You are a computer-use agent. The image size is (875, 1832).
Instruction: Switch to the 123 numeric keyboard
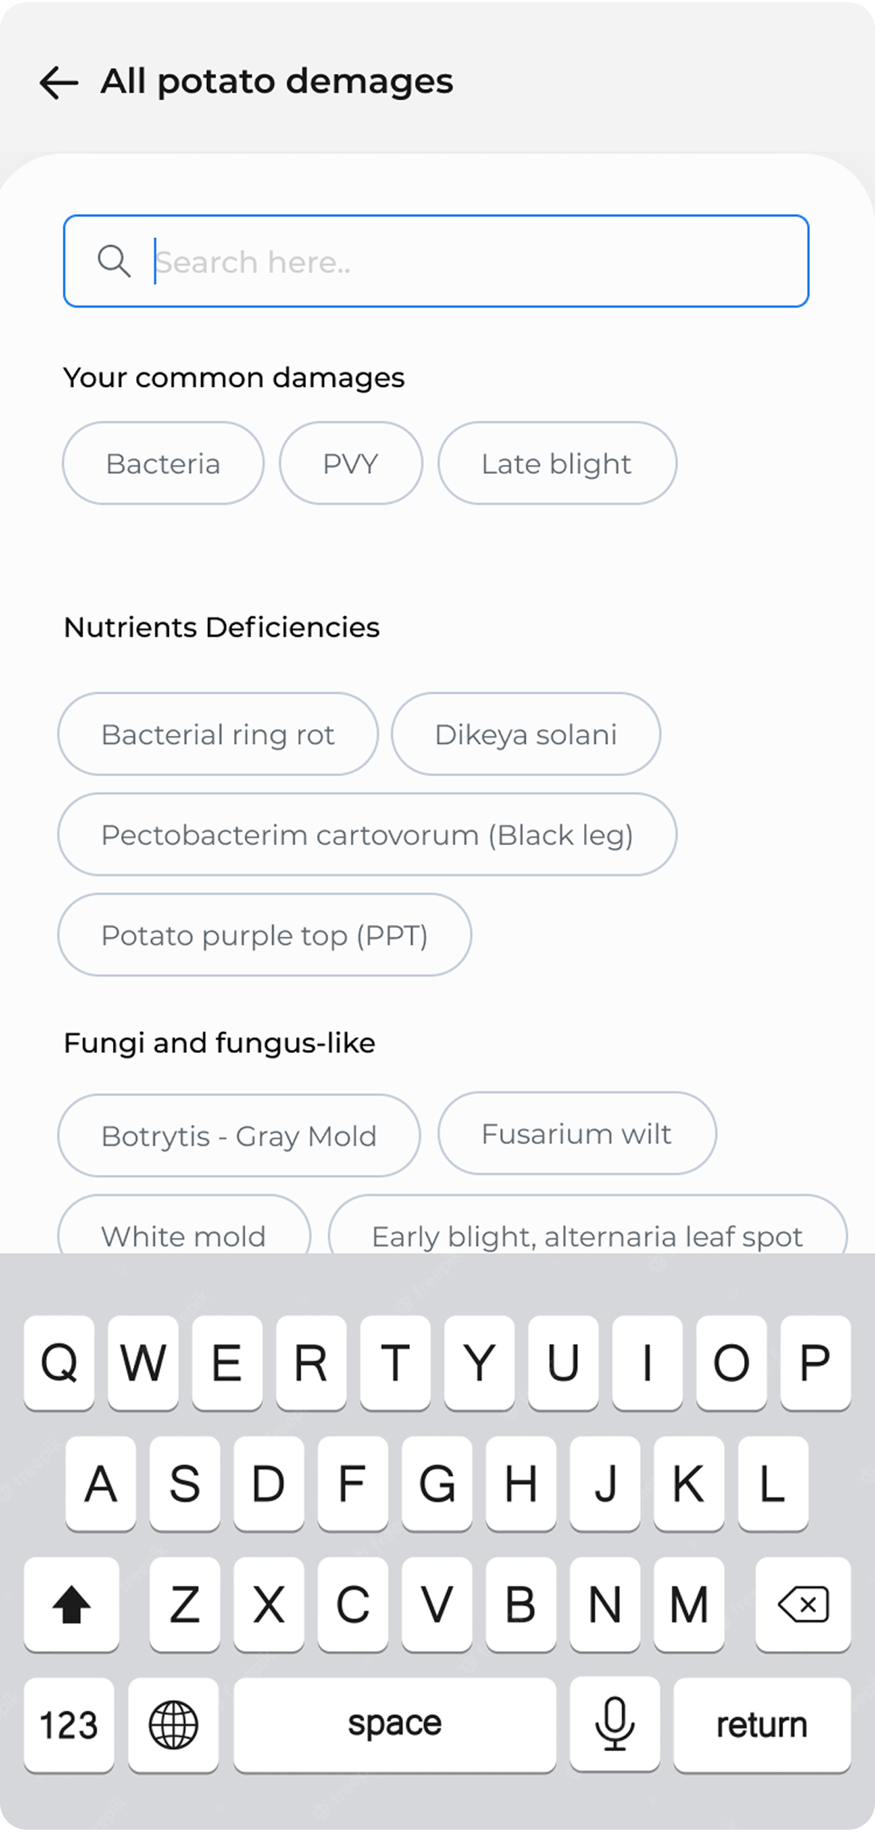[x=69, y=1724]
